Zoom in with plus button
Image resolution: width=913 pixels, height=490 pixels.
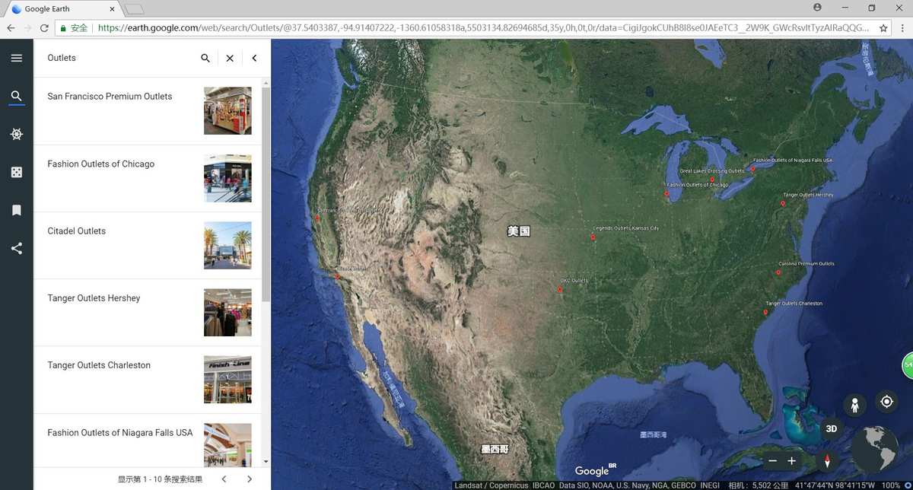(x=791, y=461)
